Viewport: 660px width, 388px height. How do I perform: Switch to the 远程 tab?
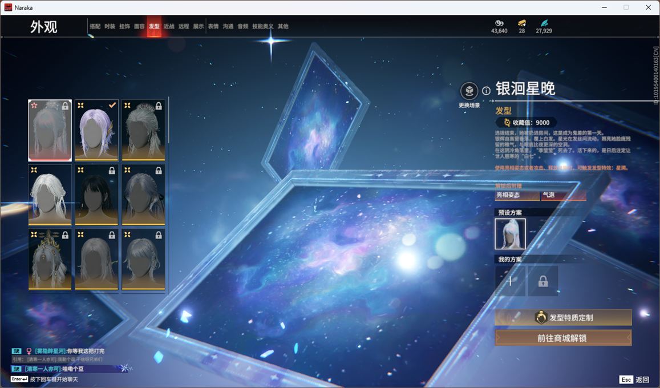click(184, 26)
